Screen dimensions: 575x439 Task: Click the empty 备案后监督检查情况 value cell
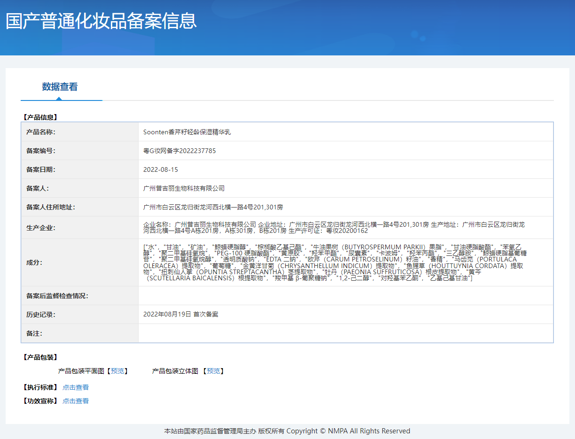coord(345,296)
